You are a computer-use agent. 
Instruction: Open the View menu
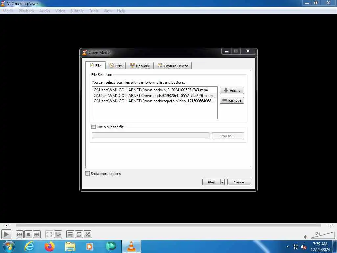[x=108, y=11]
